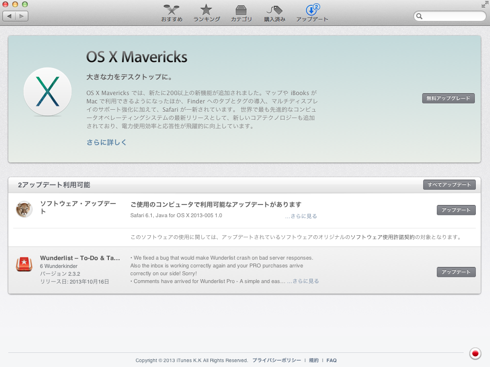Screen dimensions: 490x367
Task: Expand さらに見る in Wunderlist release notes
Action: (x=305, y=281)
